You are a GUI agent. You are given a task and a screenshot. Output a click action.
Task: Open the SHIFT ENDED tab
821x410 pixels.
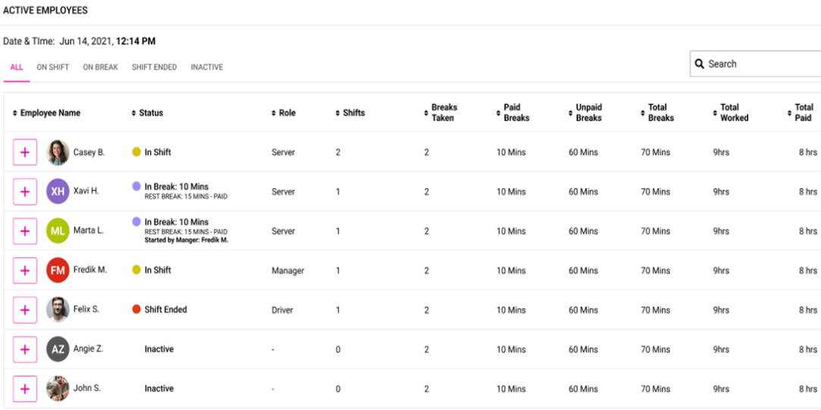pos(154,67)
